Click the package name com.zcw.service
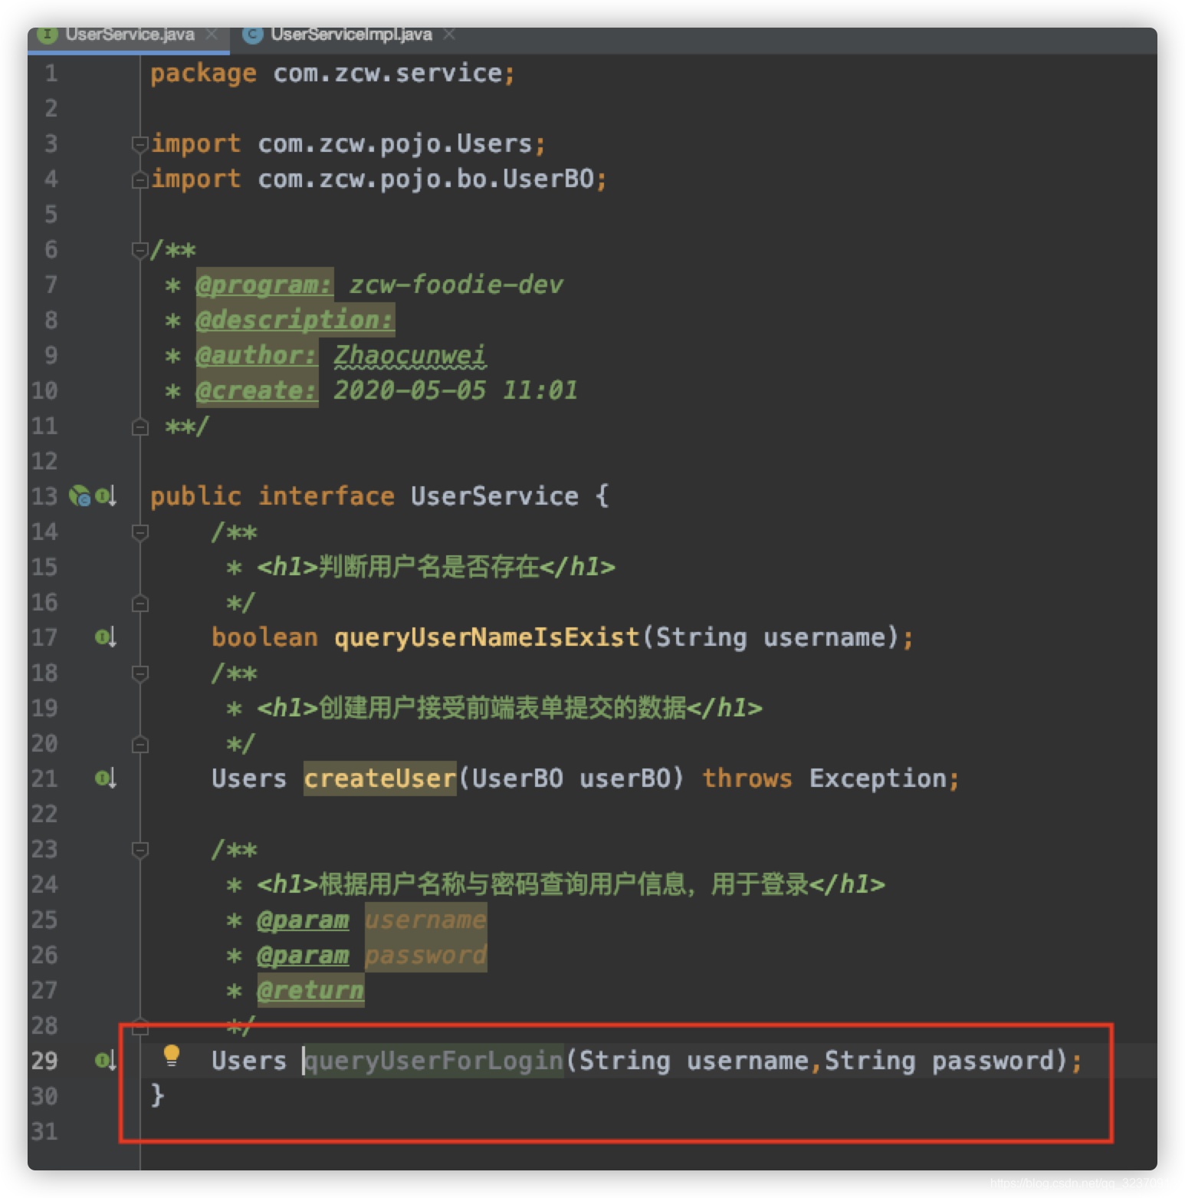Screen dimensions: 1185x1198 tap(388, 73)
